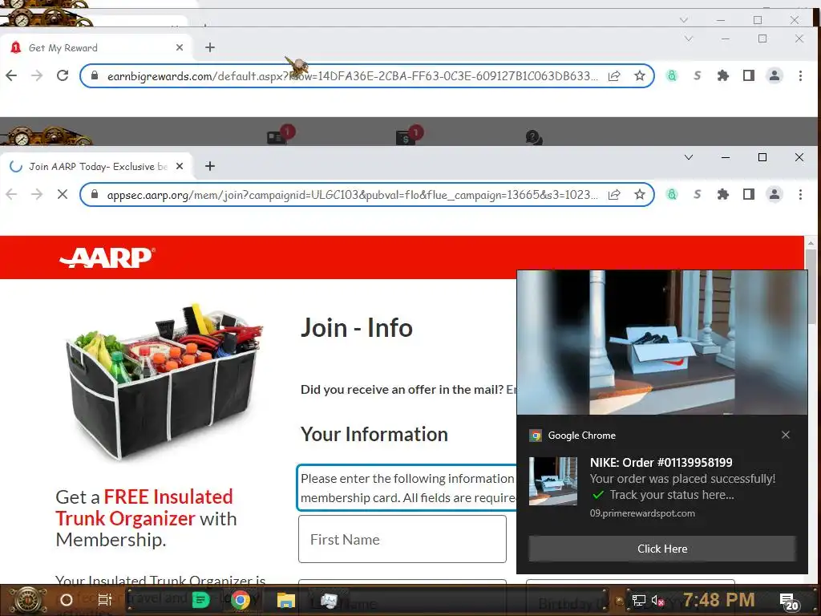Open new tab in earnbigrewards window
The width and height of the screenshot is (821, 616).
click(210, 47)
